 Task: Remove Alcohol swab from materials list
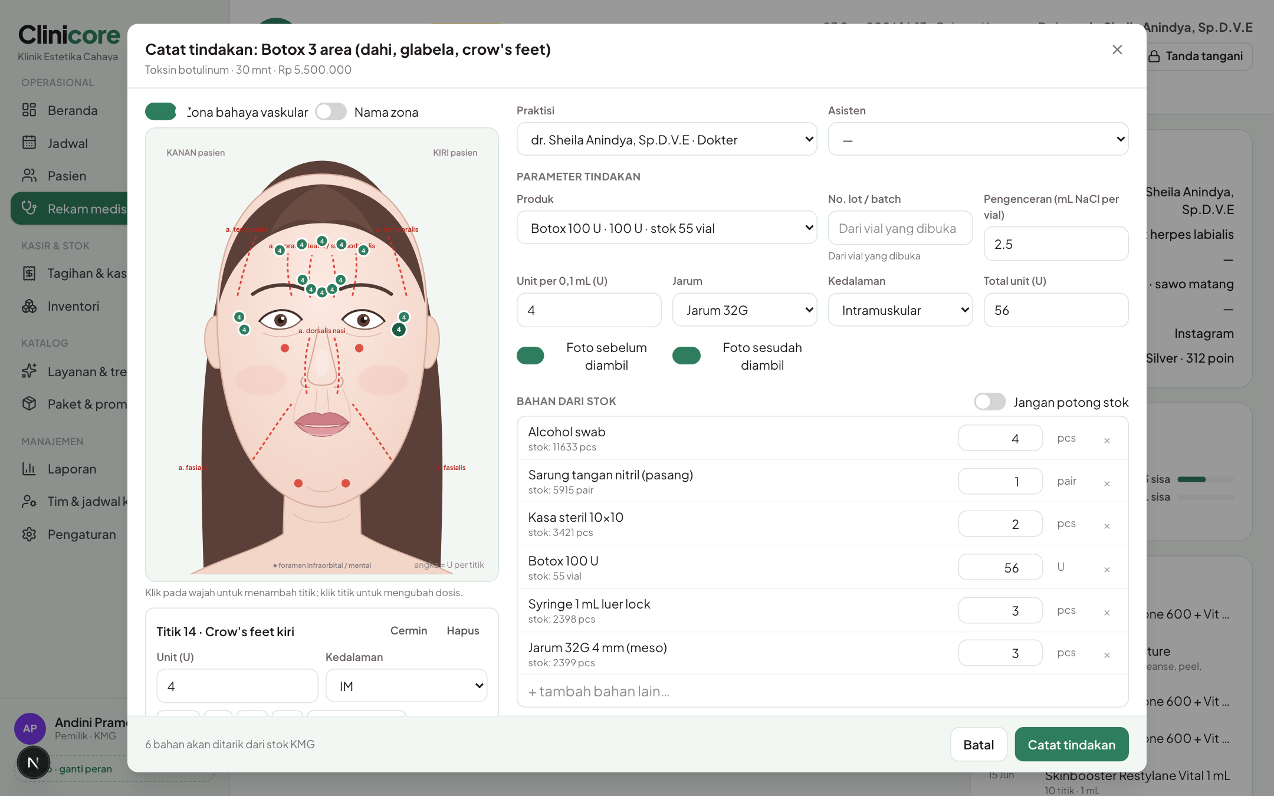1107,440
